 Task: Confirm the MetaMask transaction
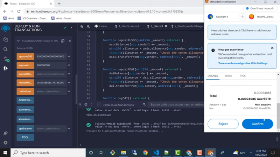pyautogui.click(x=257, y=124)
